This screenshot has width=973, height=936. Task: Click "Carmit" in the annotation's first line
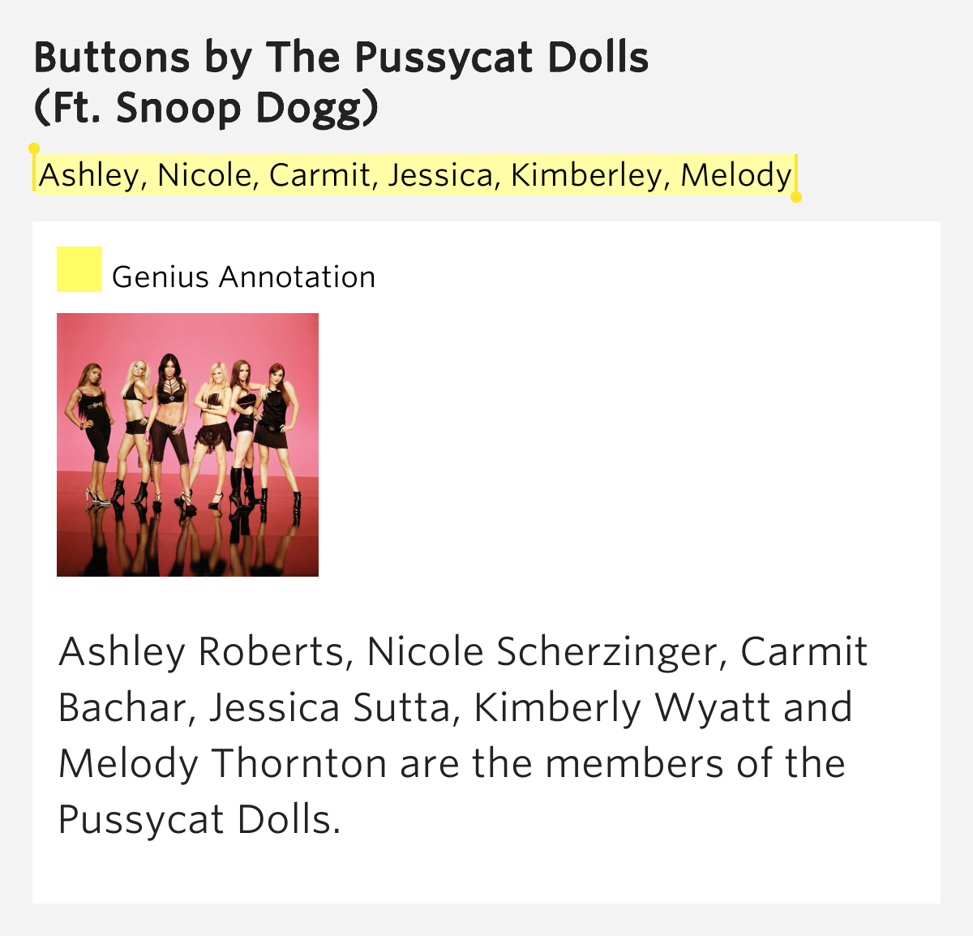coord(804,652)
